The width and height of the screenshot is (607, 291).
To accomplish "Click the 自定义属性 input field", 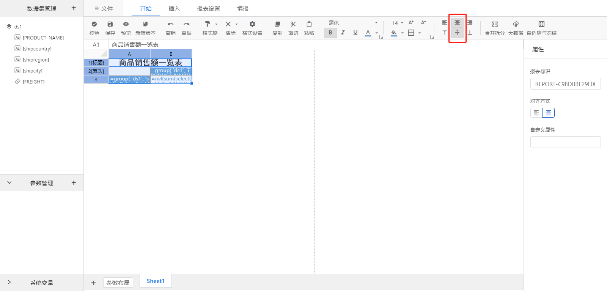I will click(x=565, y=142).
